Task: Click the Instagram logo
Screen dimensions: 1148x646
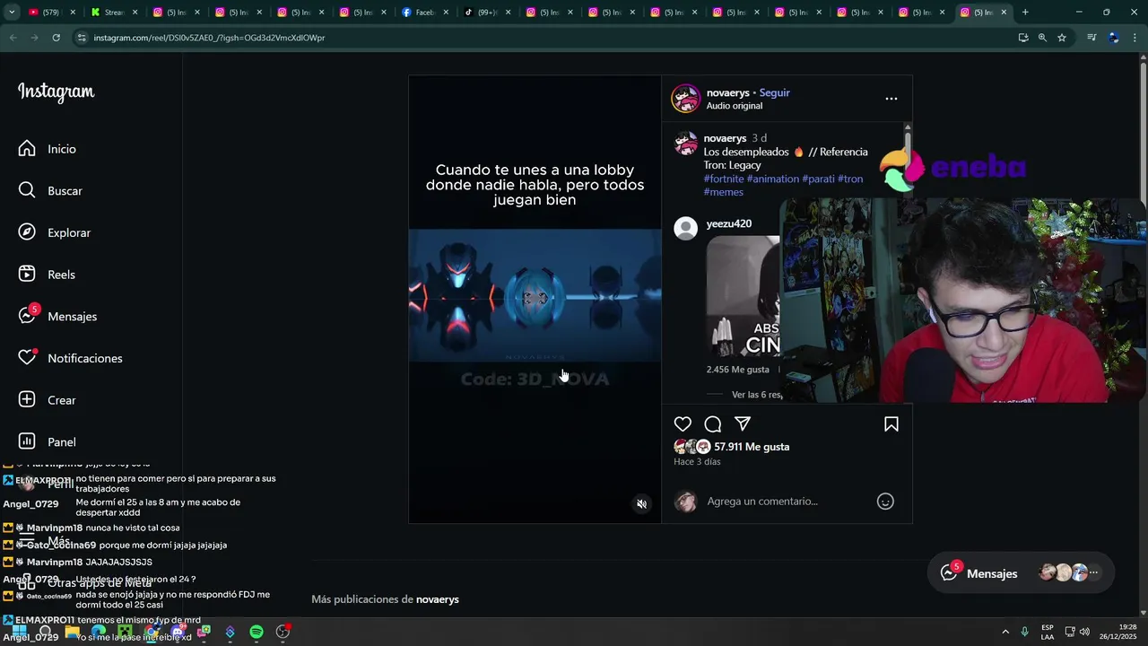Action: [56, 92]
